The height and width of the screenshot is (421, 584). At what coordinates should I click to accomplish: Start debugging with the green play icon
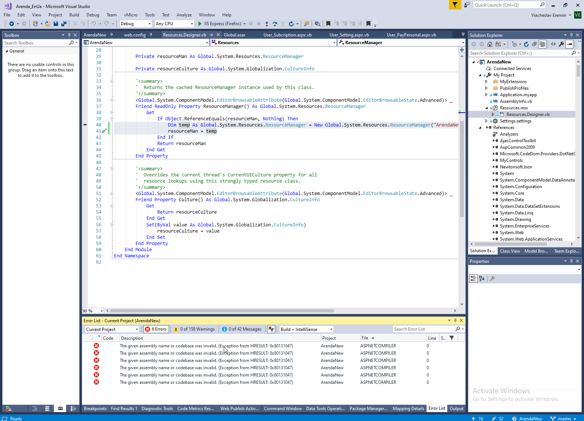(200, 24)
